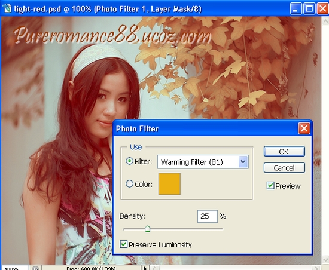Minimize the light-red.psd document window
This screenshot has width=329, height=270.
coord(296,9)
